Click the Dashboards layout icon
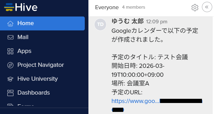The width and height of the screenshot is (214, 114). coord(10,93)
